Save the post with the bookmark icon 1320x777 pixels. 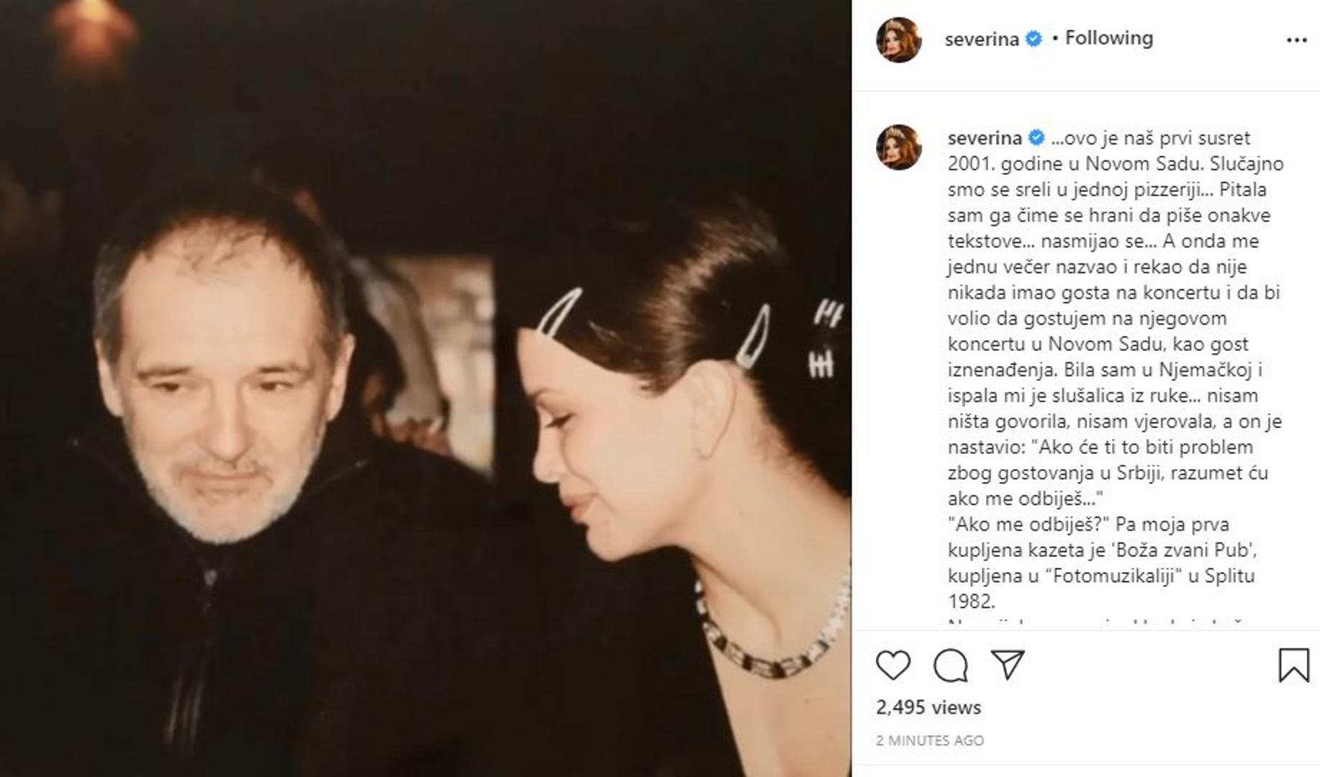pos(1293,665)
